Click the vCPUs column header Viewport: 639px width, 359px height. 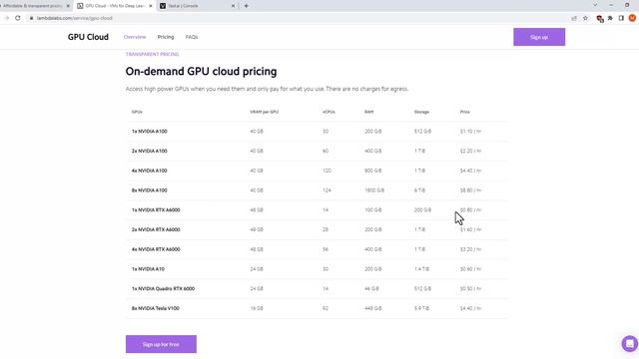pos(328,112)
